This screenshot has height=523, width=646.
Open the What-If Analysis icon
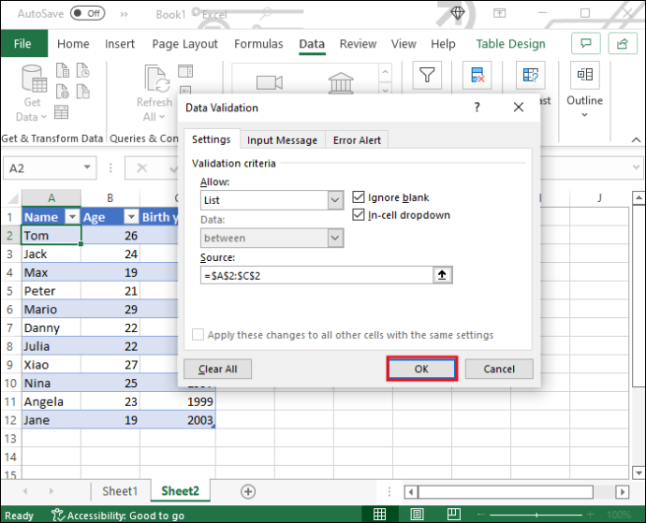click(530, 76)
